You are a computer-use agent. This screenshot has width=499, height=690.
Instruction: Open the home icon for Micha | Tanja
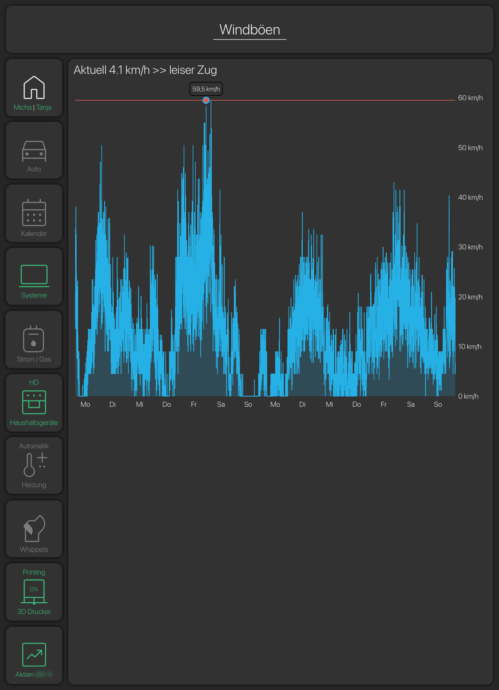34,87
